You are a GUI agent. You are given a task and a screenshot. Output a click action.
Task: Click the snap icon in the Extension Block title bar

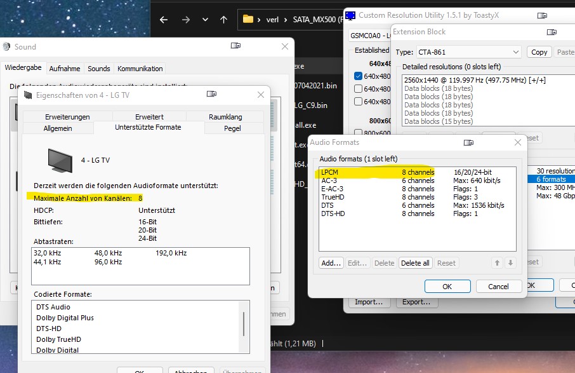pyautogui.click(x=552, y=32)
